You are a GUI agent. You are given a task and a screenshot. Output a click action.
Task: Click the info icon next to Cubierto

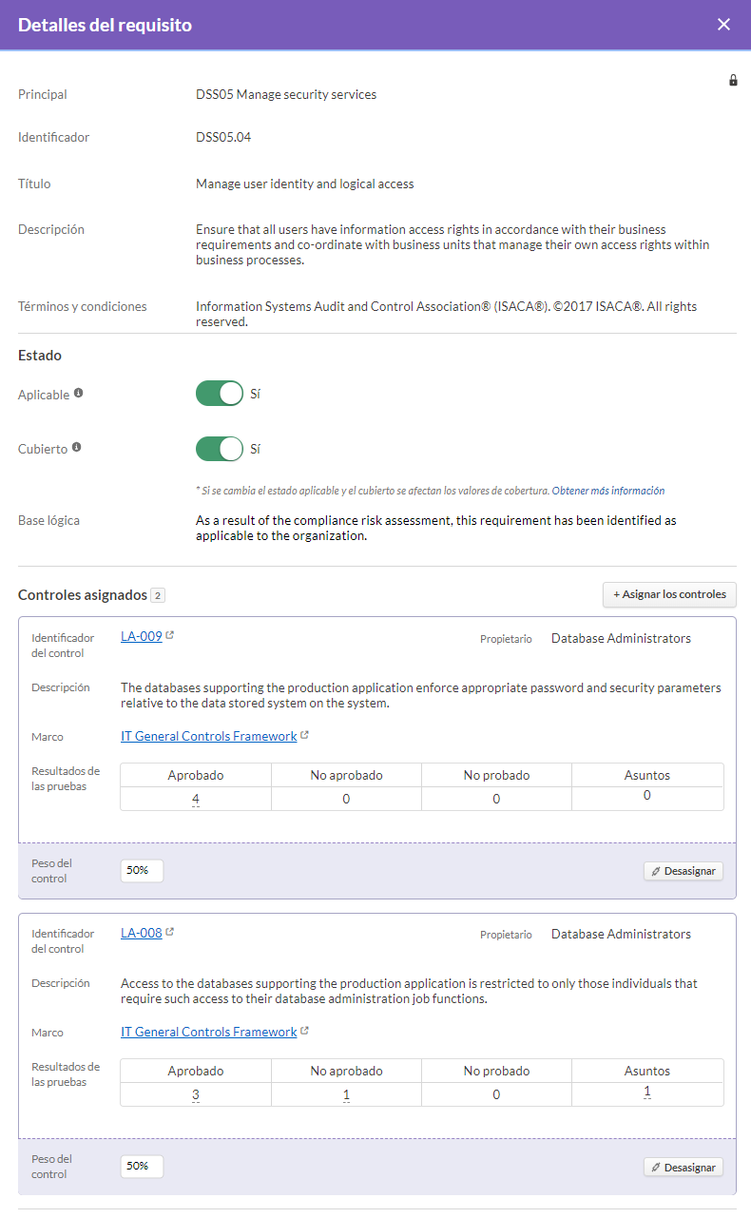point(76,447)
